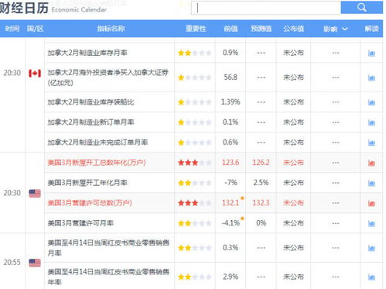Image resolution: width=386 pixels, height=289 pixels.
Task: Click the orange dot beside 132.1
Action: point(242,198)
